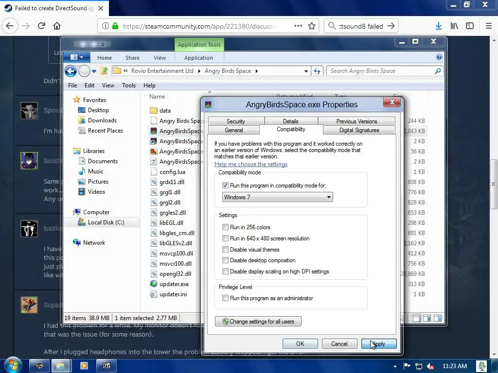Refresh the Explorer address bar
Screen dimensions: 498x373
pyautogui.click(x=317, y=71)
